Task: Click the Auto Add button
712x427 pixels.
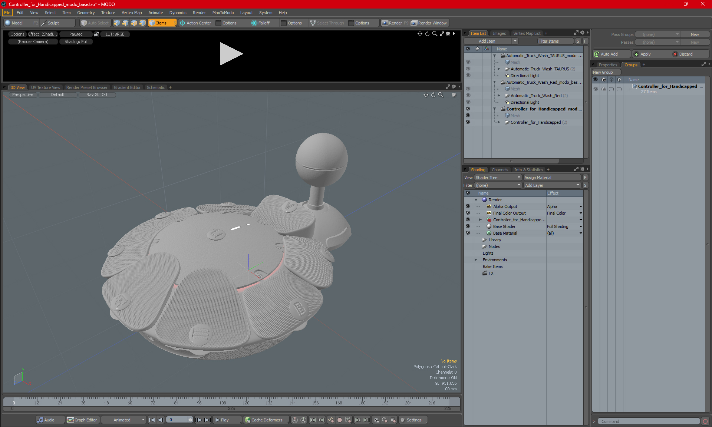Action: click(611, 54)
